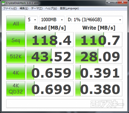
Task: Click the 4K QD32 write result 0.380
Action: [99, 89]
